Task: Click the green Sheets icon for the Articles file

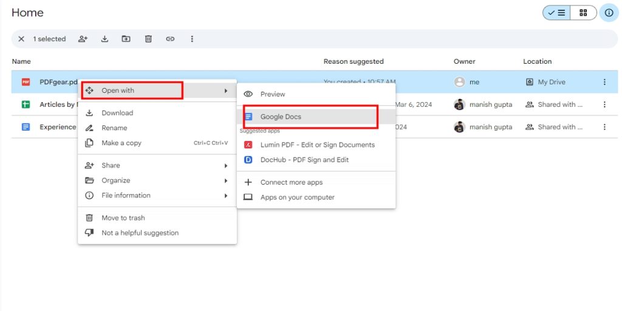Action: tap(26, 104)
